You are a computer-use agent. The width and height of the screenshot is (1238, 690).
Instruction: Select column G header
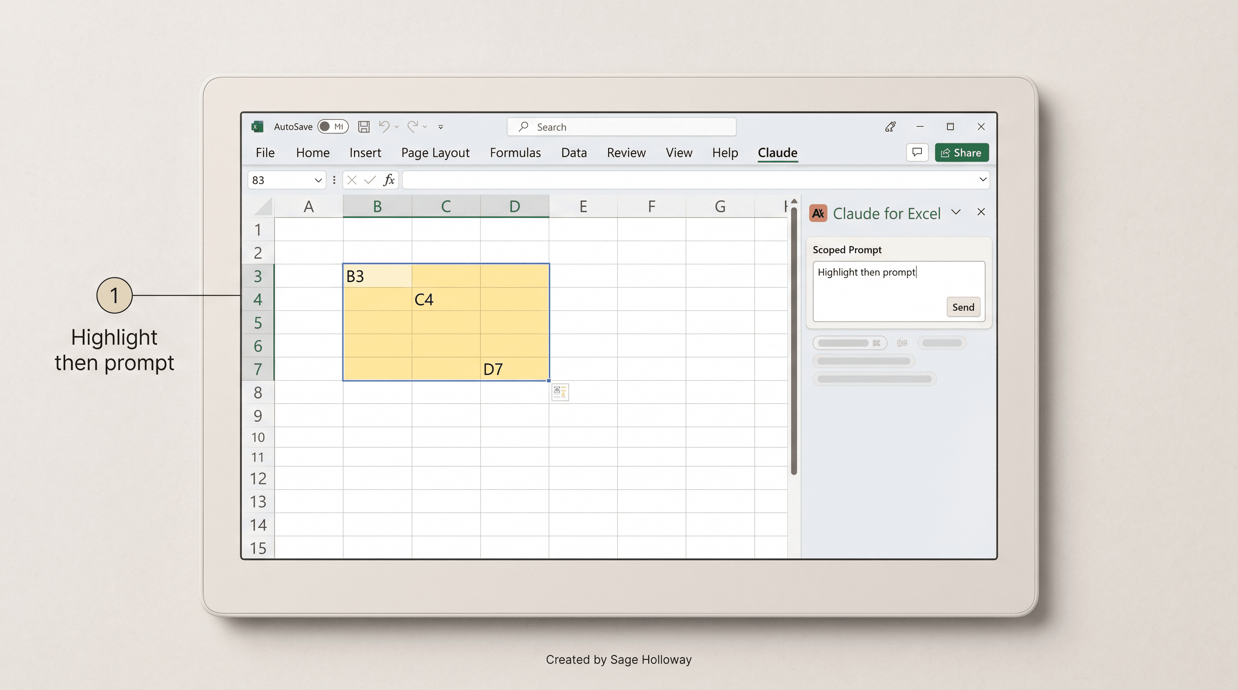click(x=720, y=206)
